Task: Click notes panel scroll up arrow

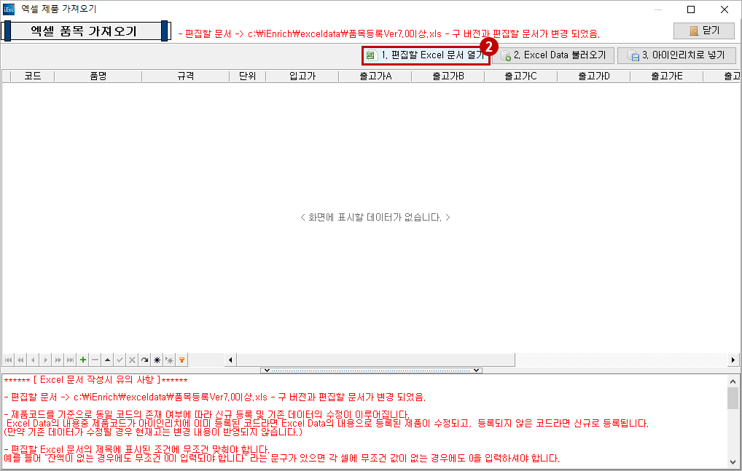Action: [x=733, y=381]
